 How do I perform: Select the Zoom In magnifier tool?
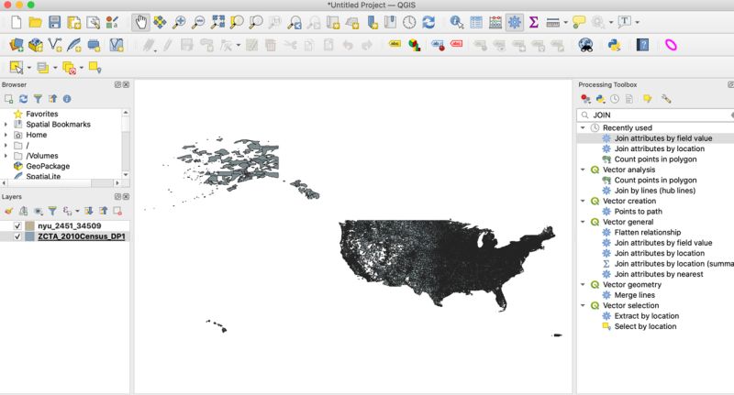179,22
